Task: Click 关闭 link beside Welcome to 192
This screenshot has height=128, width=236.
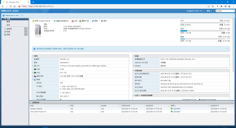Action: click(x=22, y=16)
